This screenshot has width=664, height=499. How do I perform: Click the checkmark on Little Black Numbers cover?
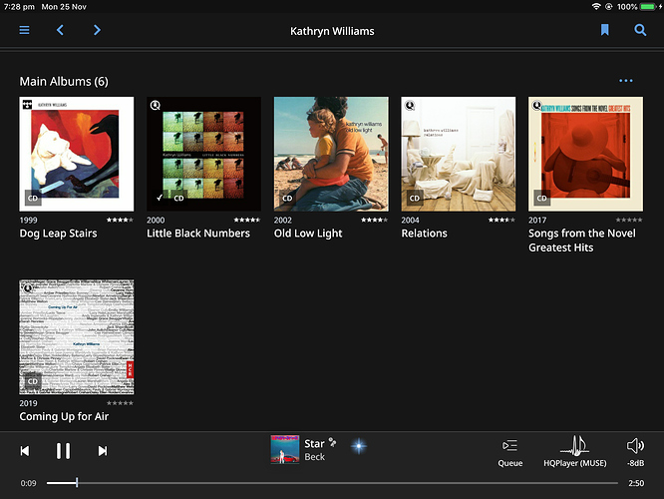click(160, 198)
